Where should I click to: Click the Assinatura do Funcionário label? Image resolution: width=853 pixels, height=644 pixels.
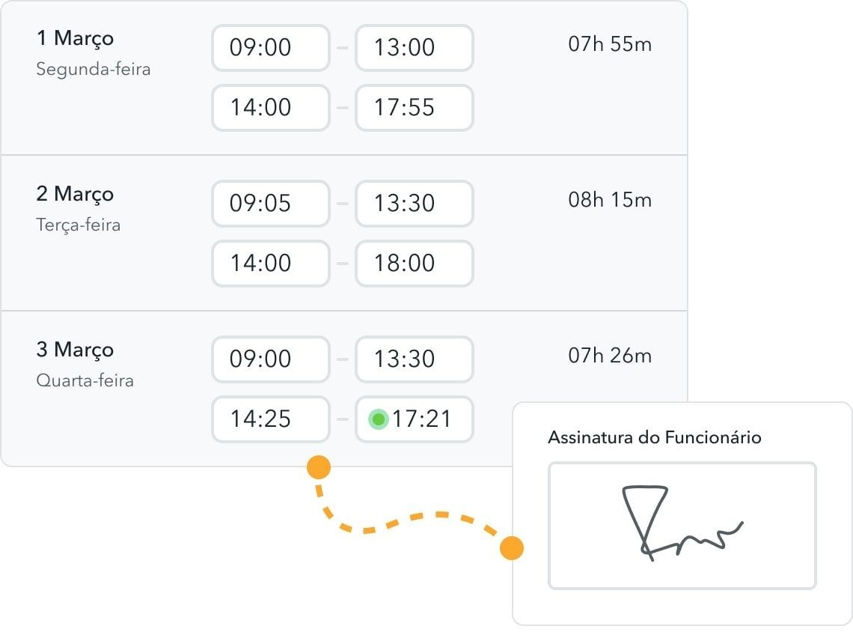coord(655,437)
